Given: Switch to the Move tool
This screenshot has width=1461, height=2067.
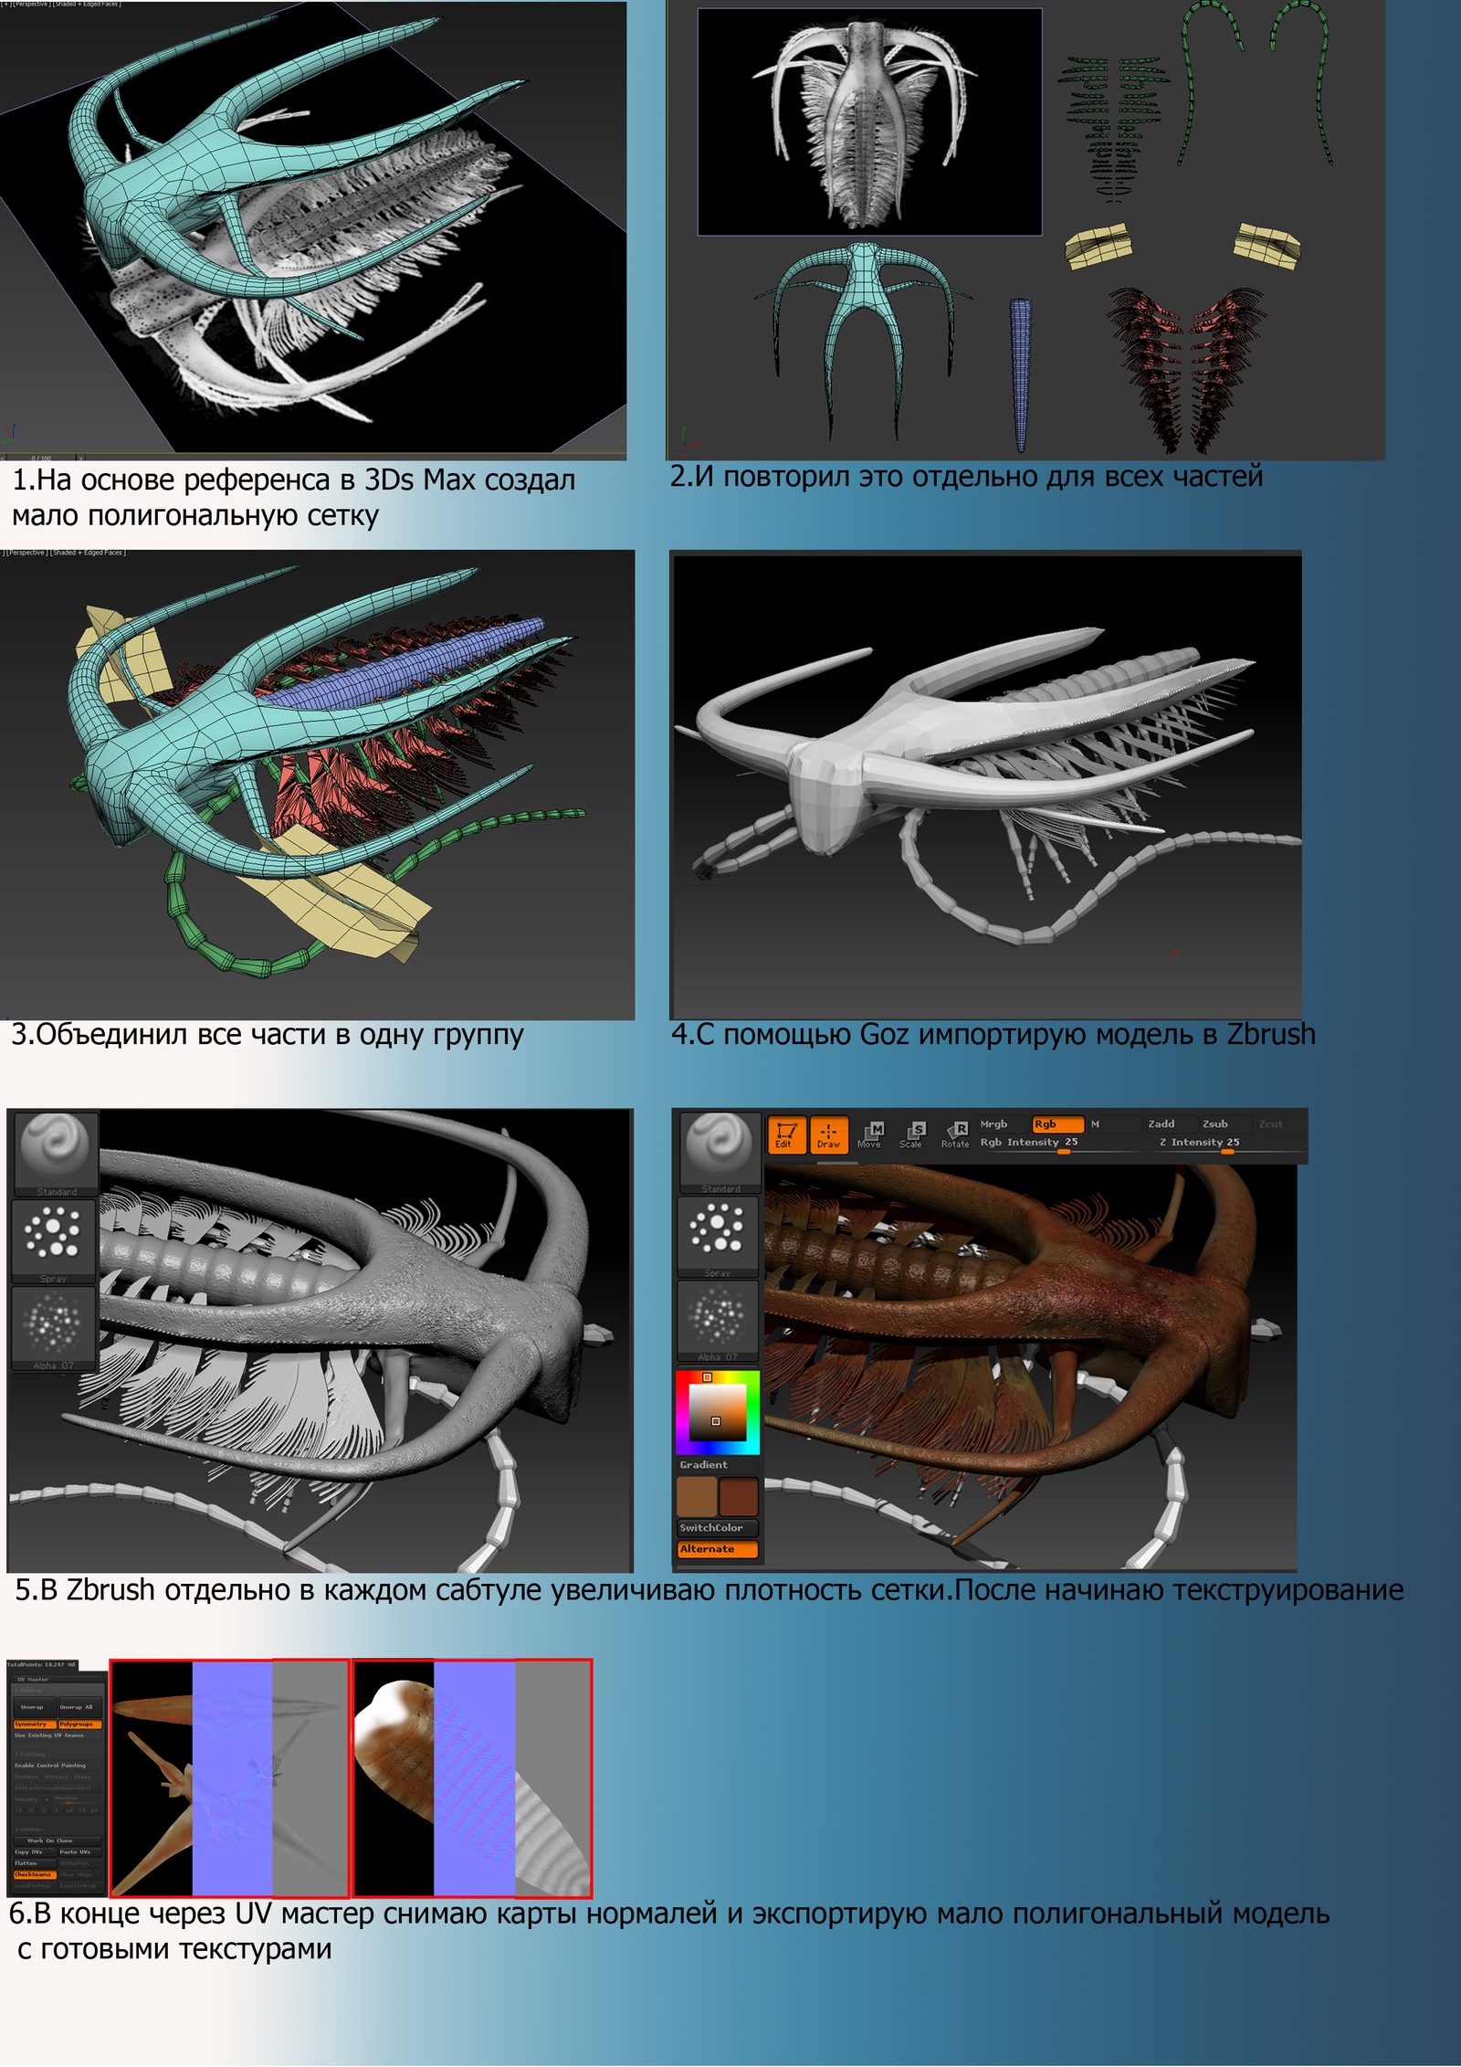Looking at the screenshot, I should [870, 1134].
